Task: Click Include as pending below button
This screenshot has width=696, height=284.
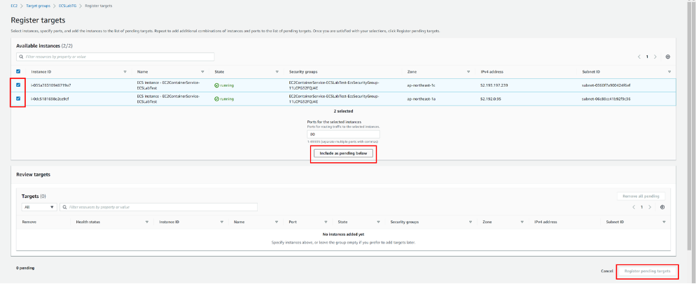Action: 343,153
